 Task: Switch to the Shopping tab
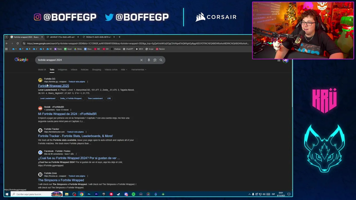pyautogui.click(x=97, y=70)
